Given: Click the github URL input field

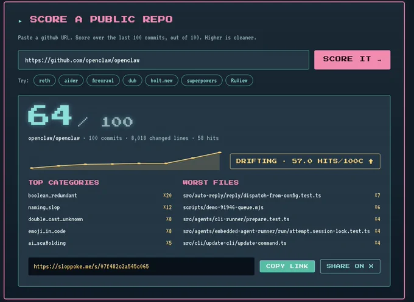Looking at the screenshot, I should click(x=163, y=60).
